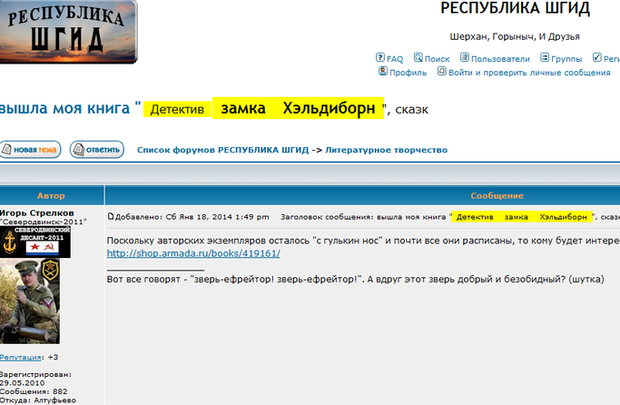
Task: Click Игорь Стрелков's avatar photo
Action: (30, 301)
